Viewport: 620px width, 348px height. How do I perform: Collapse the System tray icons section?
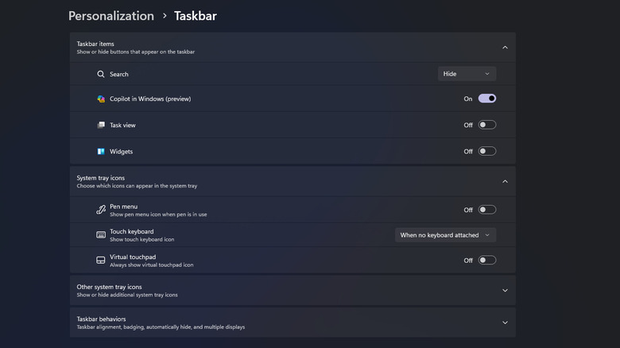pyautogui.click(x=505, y=181)
